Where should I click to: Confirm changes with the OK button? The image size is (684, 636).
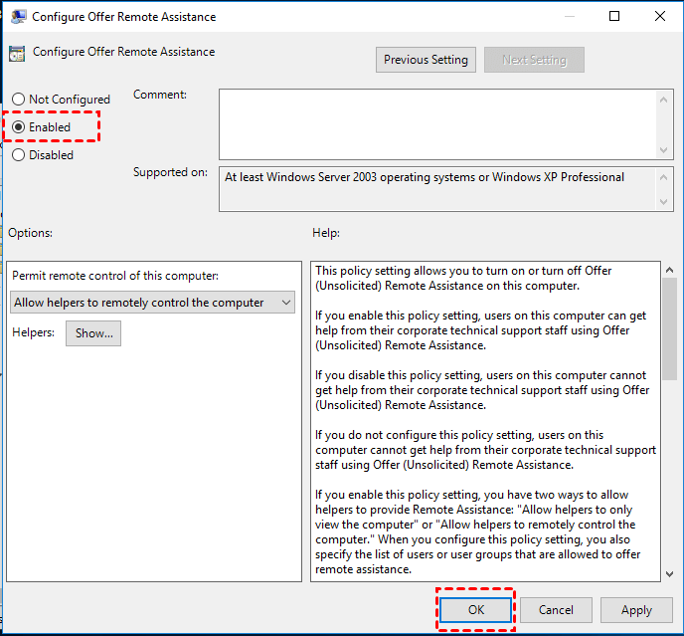(x=476, y=610)
